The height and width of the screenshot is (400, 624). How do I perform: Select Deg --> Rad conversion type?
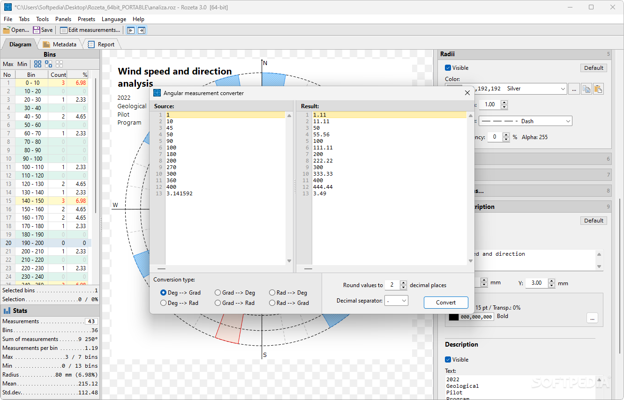click(x=180, y=303)
